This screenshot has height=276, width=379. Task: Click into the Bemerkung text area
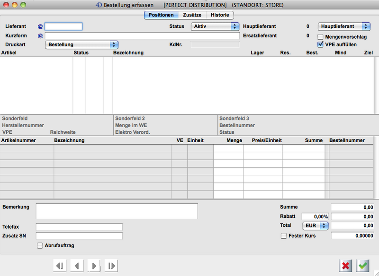[x=117, y=211]
